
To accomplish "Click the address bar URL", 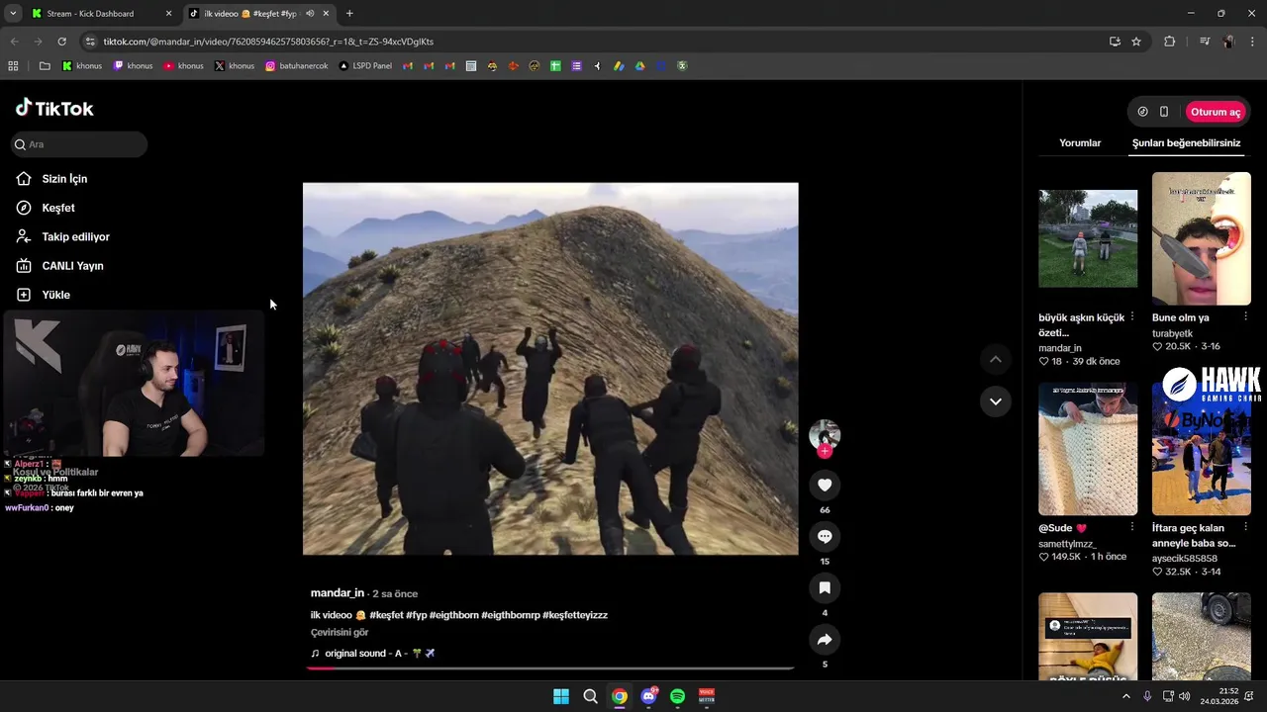I will 268,42.
